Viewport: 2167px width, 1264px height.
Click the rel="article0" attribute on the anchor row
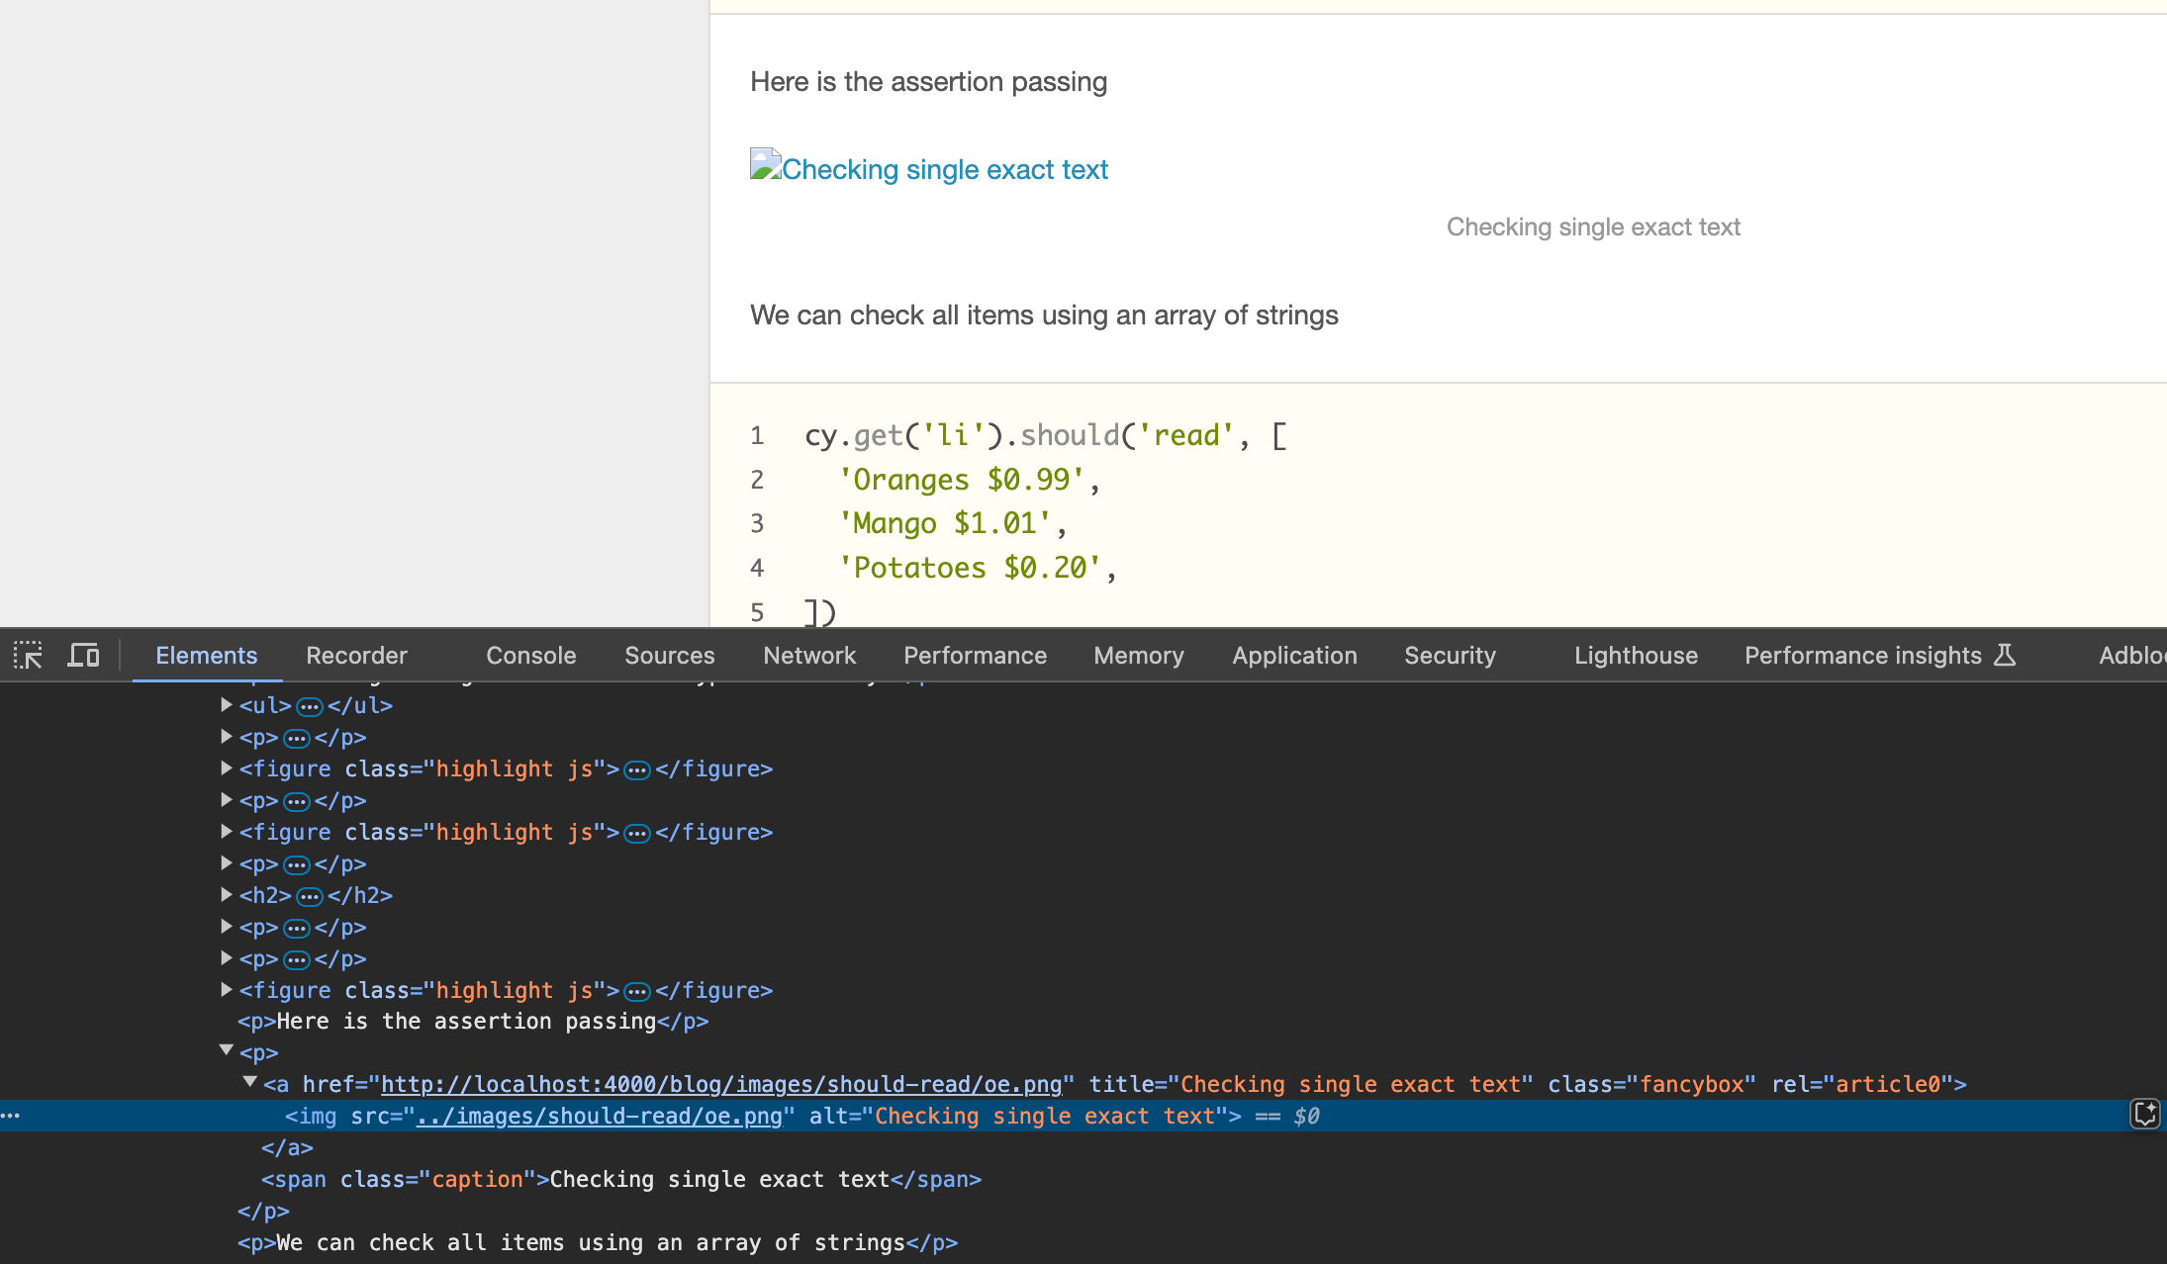pyautogui.click(x=1861, y=1084)
